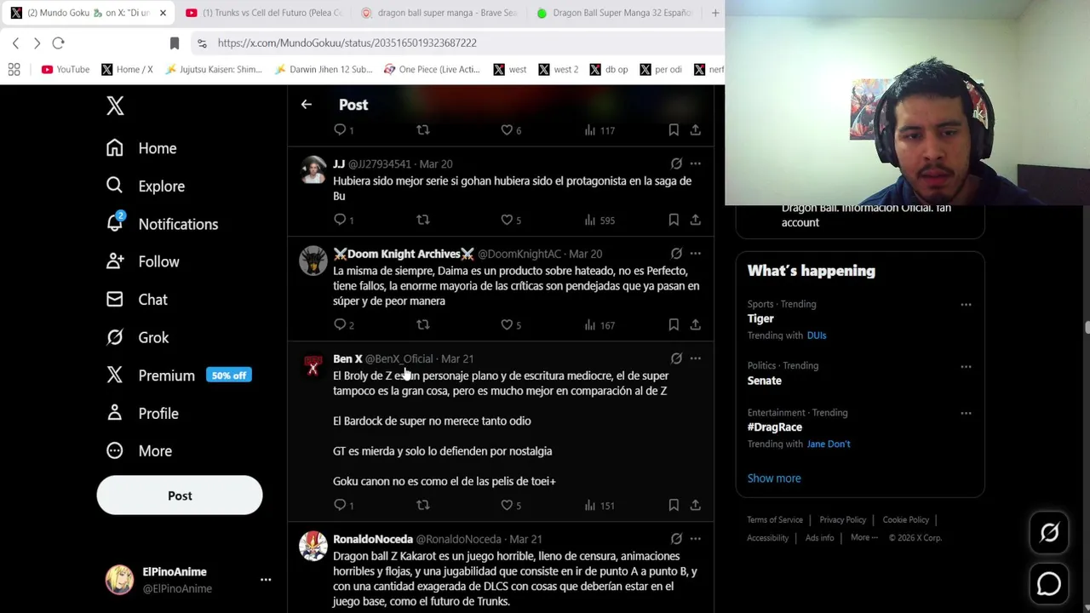1090x613 pixels.
Task: Switch to Dragon Ball Super Manga 32 tab
Action: coord(615,13)
